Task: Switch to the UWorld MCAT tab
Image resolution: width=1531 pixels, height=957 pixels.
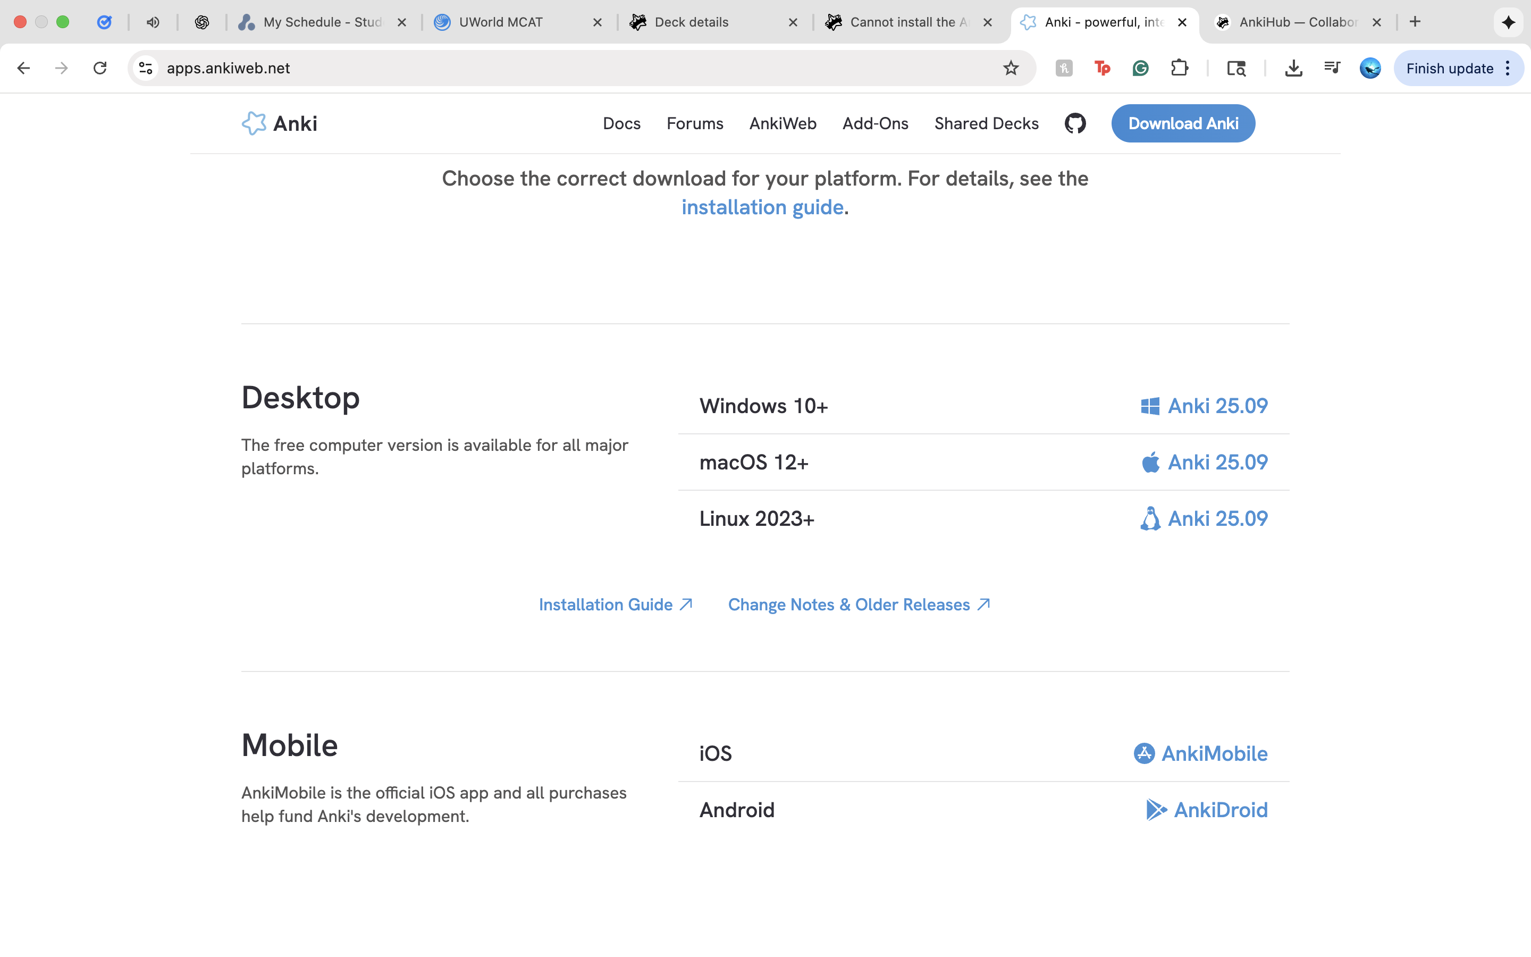Action: 501,22
